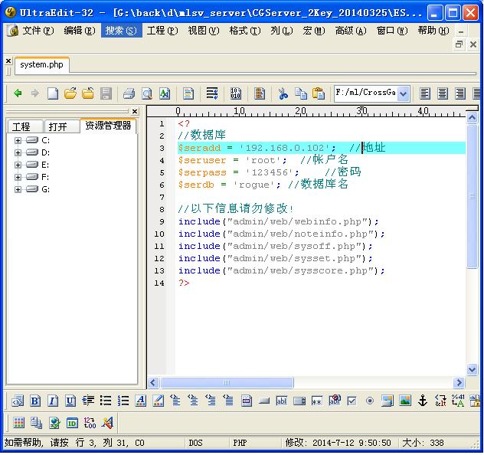The image size is (484, 455).
Task: Click the editor horizontal scrollbar thumb
Action: tap(226, 382)
